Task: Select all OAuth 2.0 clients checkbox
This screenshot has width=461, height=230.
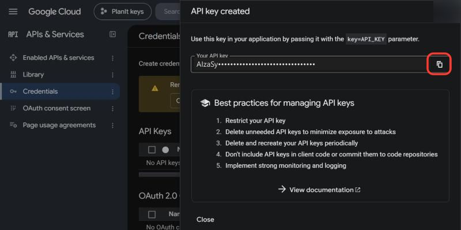Action: click(152, 214)
